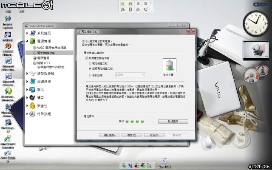Open the 特殊按鈕 S icon
This screenshot has width=272, height=170.
pos(32,114)
